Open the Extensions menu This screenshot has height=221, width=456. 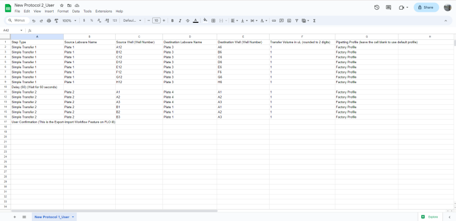(x=104, y=11)
